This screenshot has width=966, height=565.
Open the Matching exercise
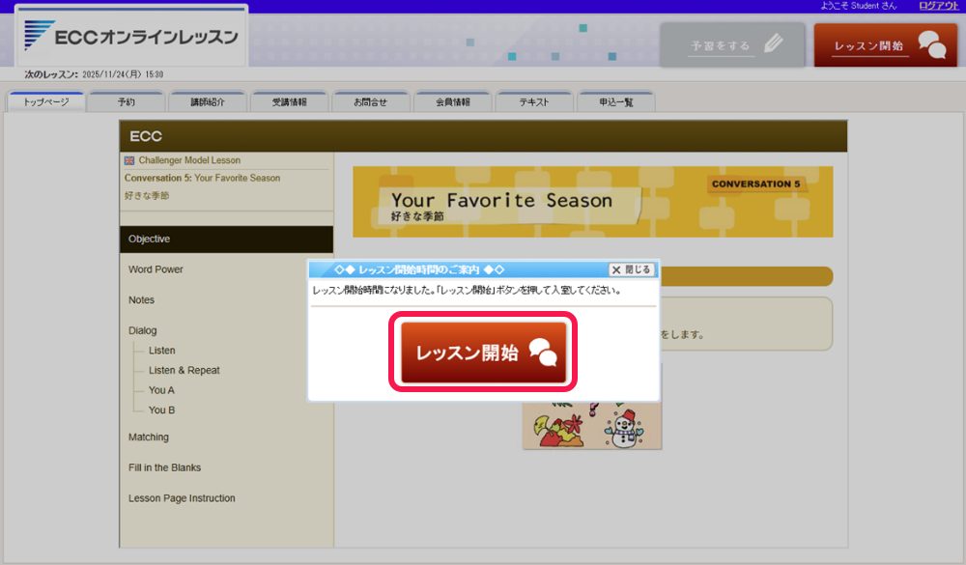pyautogui.click(x=149, y=438)
